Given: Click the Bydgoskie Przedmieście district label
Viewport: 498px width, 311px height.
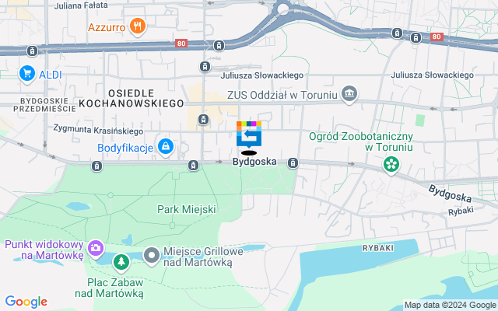Looking at the screenshot, I should coord(44,105).
